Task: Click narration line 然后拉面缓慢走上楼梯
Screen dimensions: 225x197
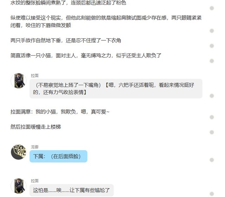Action: click(36, 127)
